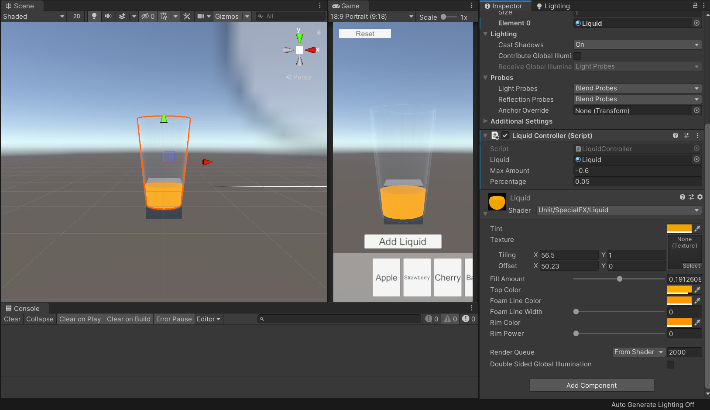The height and width of the screenshot is (410, 710).
Task: Toggle scene audio with the speaker icon
Action: click(108, 16)
